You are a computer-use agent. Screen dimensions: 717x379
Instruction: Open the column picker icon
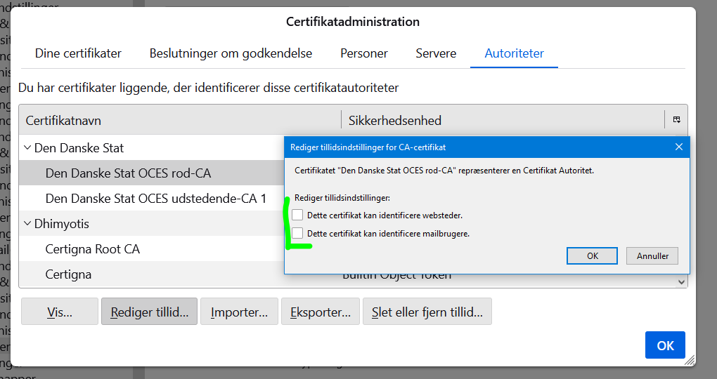(x=676, y=120)
